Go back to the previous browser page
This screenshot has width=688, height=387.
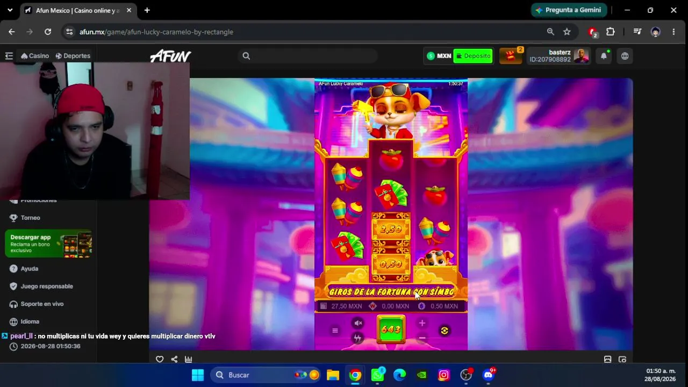point(12,32)
